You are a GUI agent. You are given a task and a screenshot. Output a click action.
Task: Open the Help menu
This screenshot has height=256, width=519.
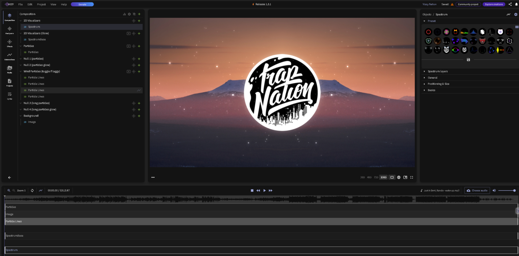64,4
